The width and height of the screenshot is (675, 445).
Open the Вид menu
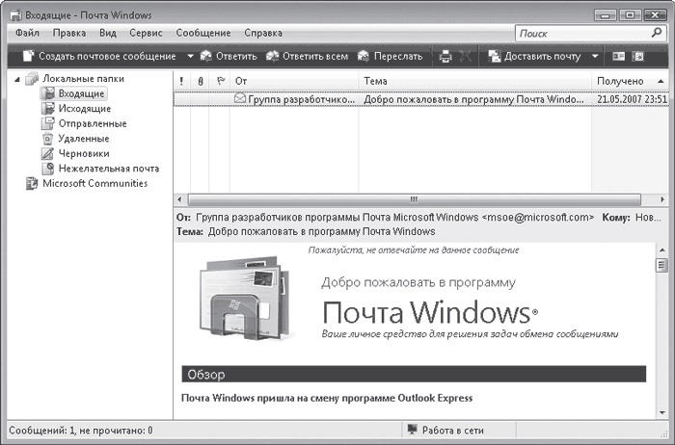(x=108, y=33)
